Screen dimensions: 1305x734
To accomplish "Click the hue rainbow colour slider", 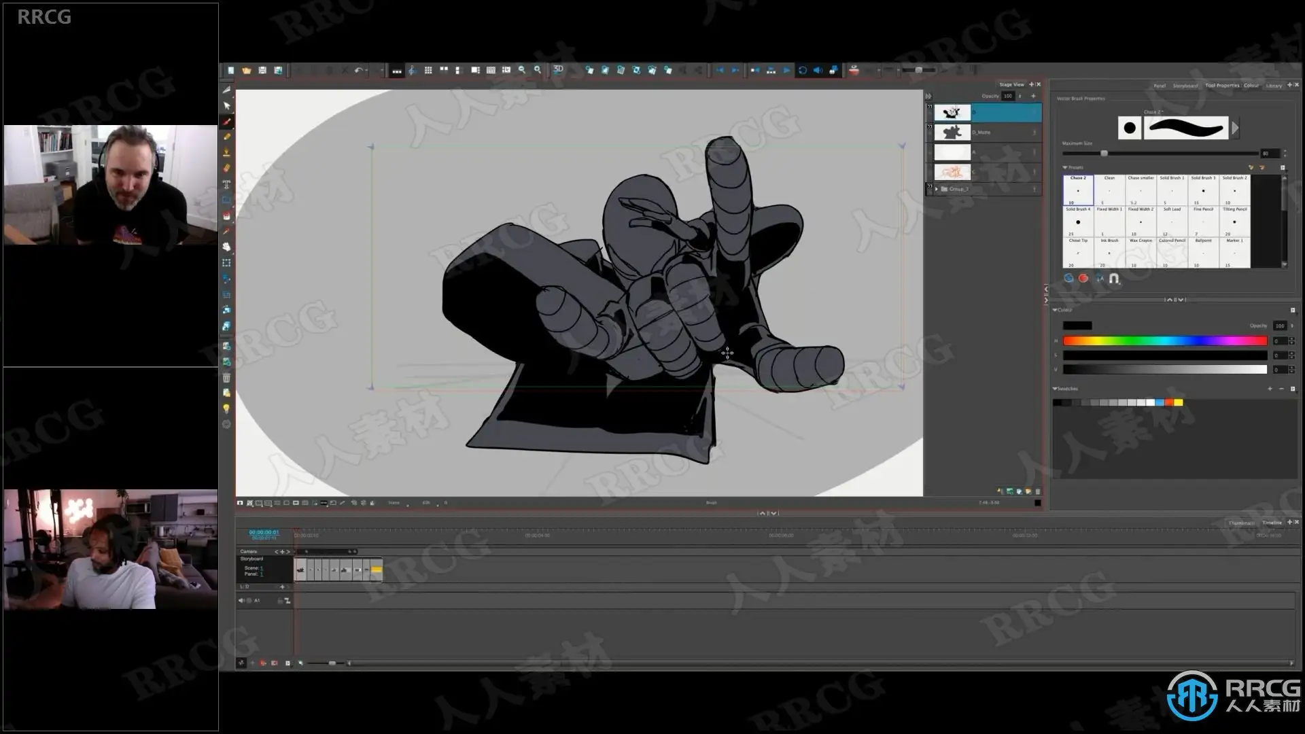I will pyautogui.click(x=1164, y=341).
